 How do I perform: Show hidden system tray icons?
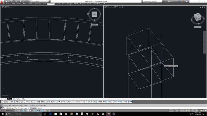point(188,114)
